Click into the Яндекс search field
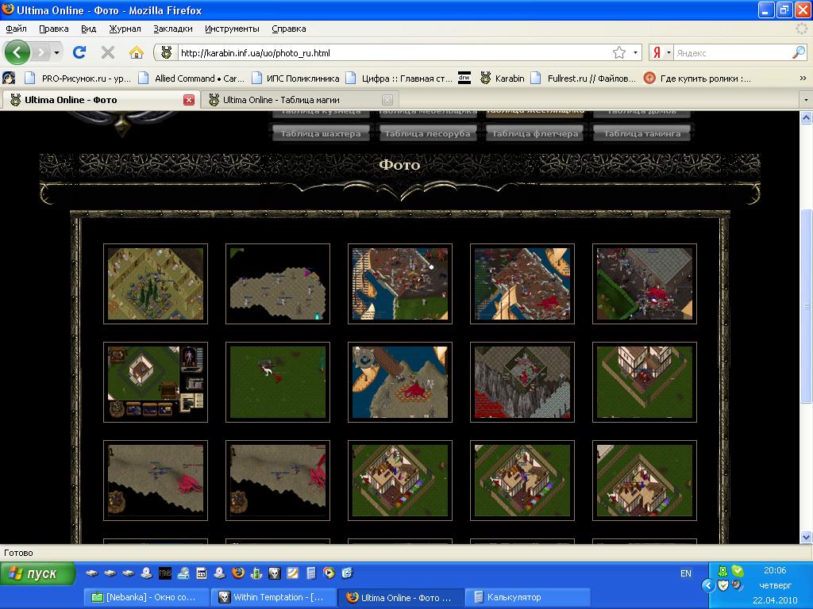 coord(733,53)
